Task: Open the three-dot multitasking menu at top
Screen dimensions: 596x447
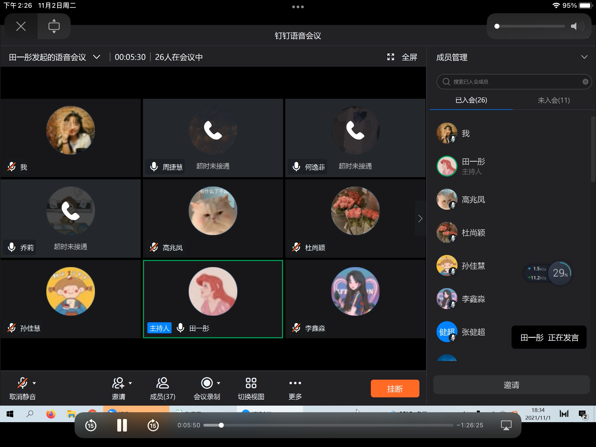Action: click(298, 7)
